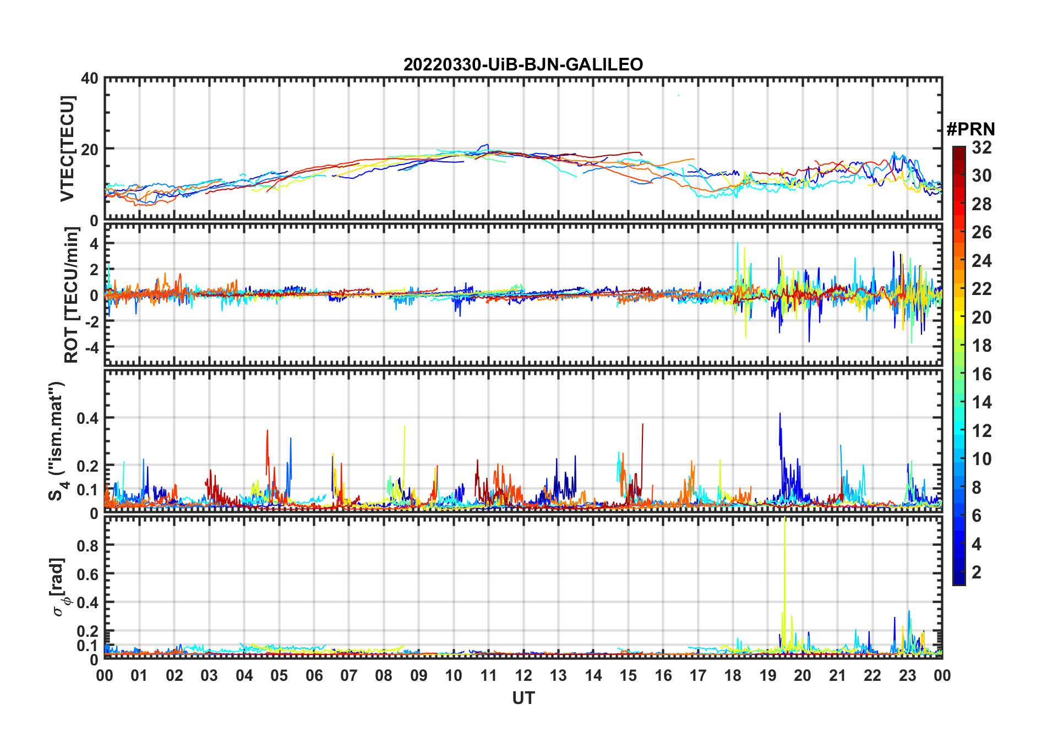Click colorbar tick label 10
This screenshot has height=732, width=1047.
pos(981,459)
